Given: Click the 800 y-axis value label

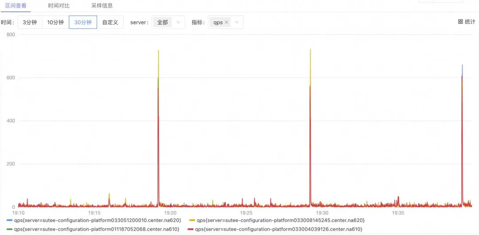Looking at the screenshot, I should click(x=11, y=35).
